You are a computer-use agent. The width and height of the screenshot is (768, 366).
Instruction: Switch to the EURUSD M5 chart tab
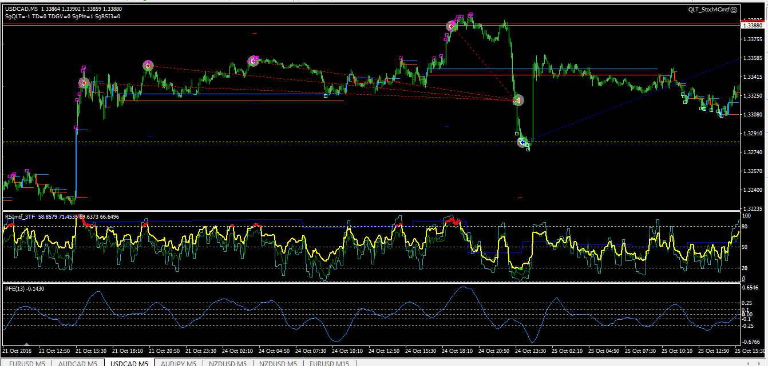[x=27, y=363]
